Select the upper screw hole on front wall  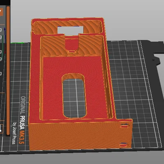click(x=125, y=126)
